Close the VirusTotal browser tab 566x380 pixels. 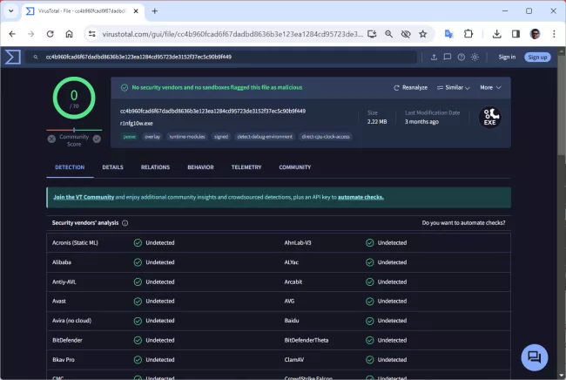pyautogui.click(x=136, y=11)
